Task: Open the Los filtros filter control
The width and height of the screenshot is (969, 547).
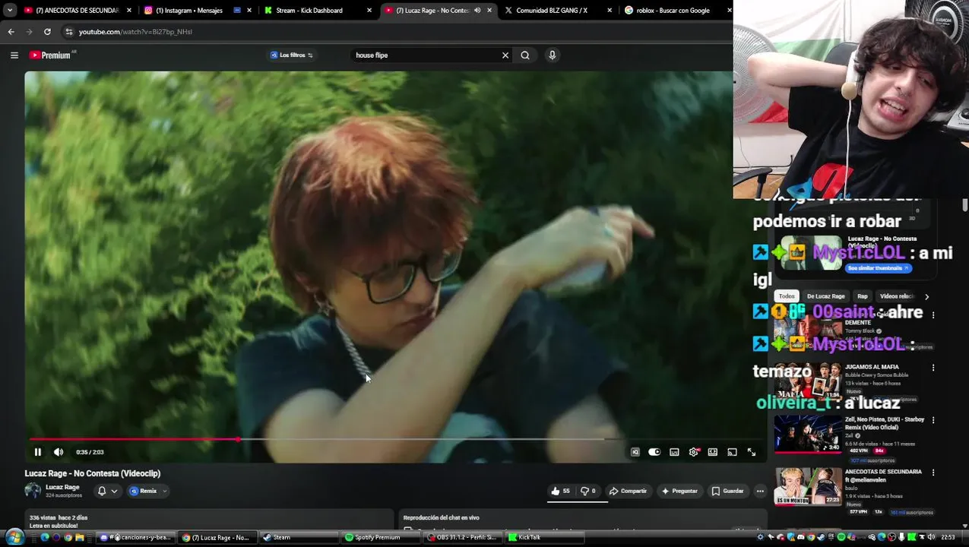Action: (x=292, y=55)
